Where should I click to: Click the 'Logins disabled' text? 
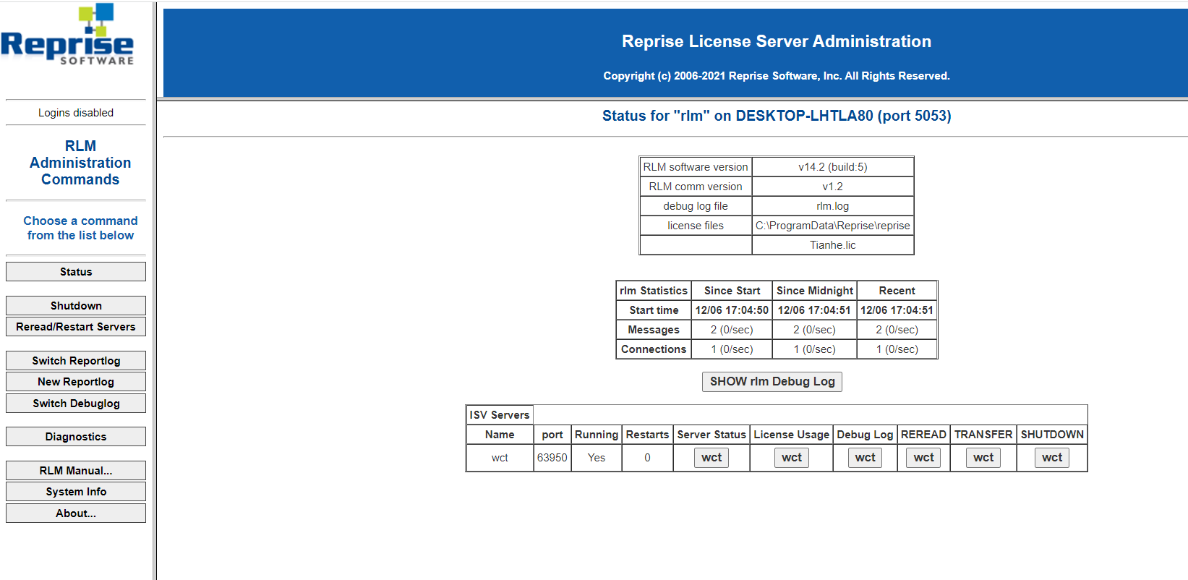tap(76, 113)
